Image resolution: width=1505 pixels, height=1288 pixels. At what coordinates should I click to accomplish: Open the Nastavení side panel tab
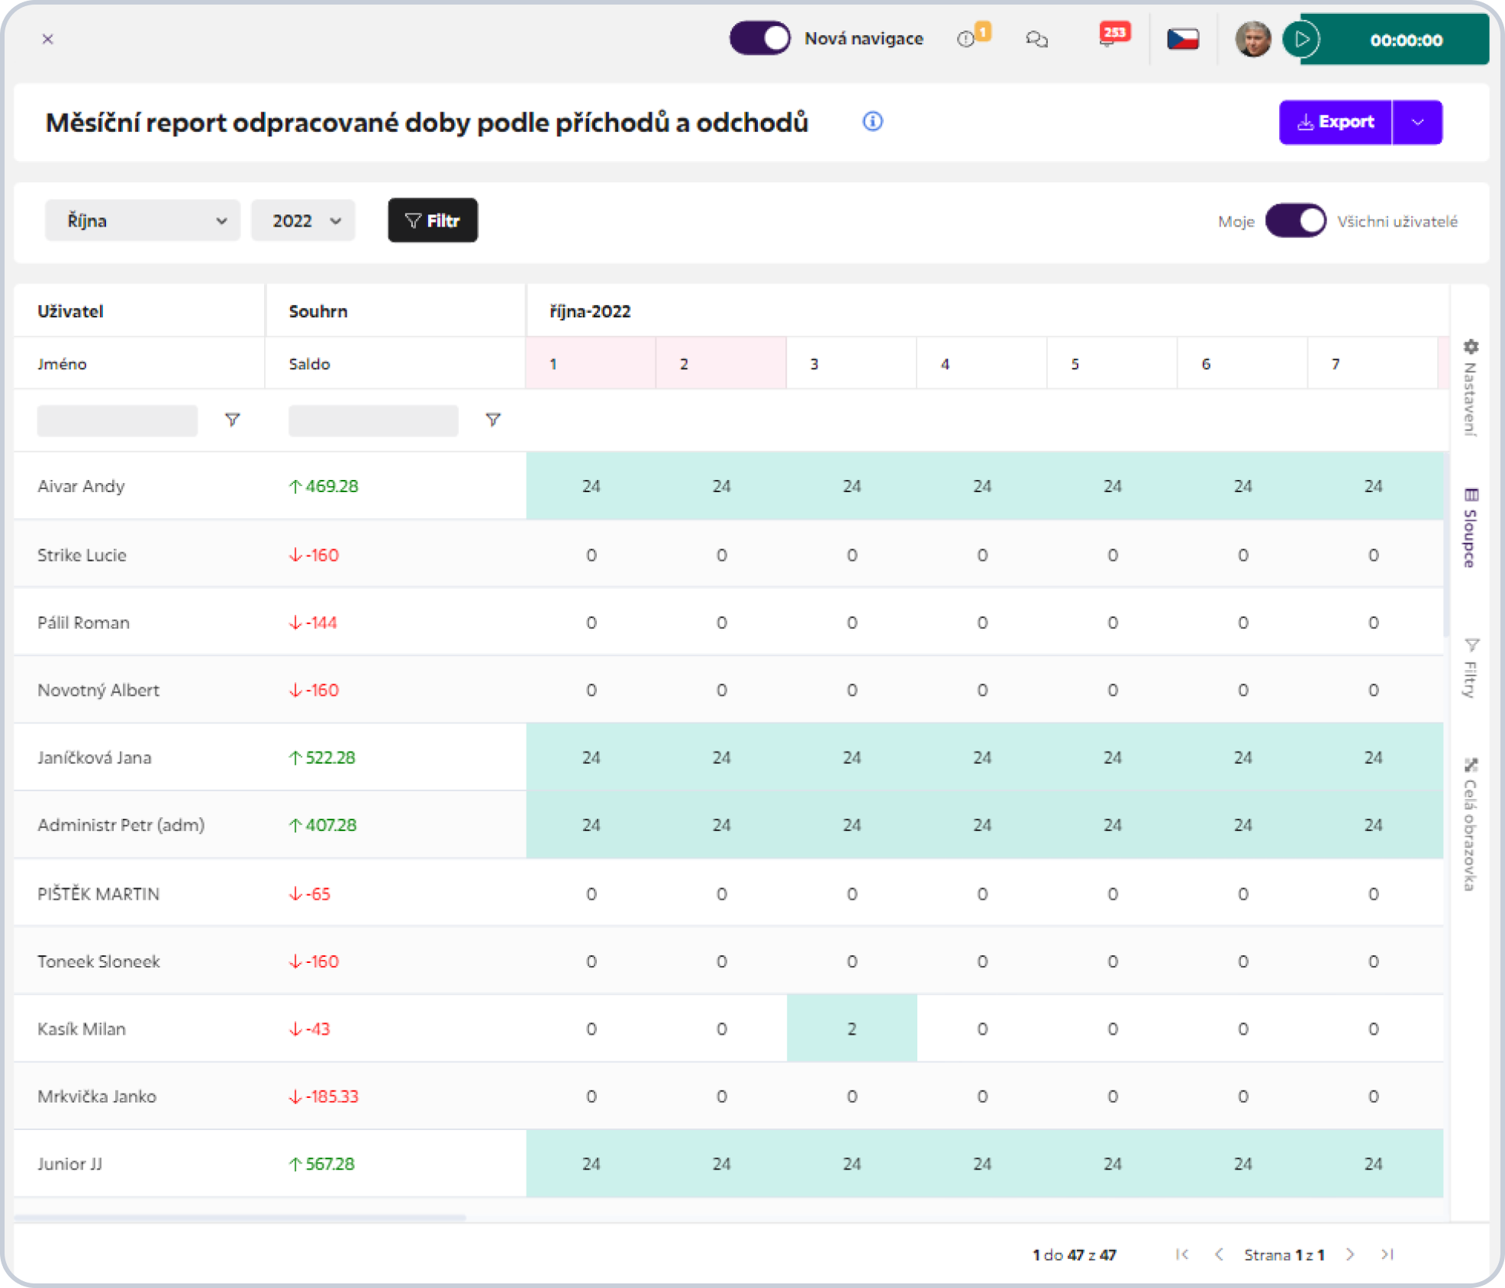tap(1470, 388)
